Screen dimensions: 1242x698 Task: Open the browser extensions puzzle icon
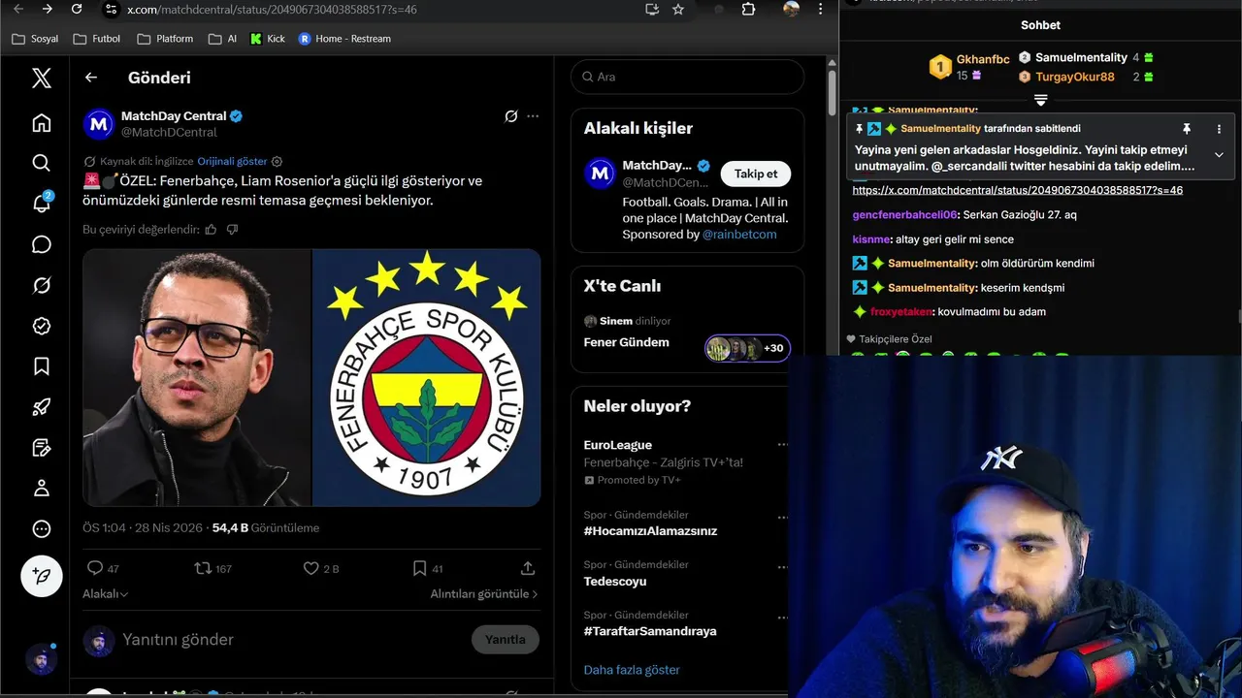748,9
